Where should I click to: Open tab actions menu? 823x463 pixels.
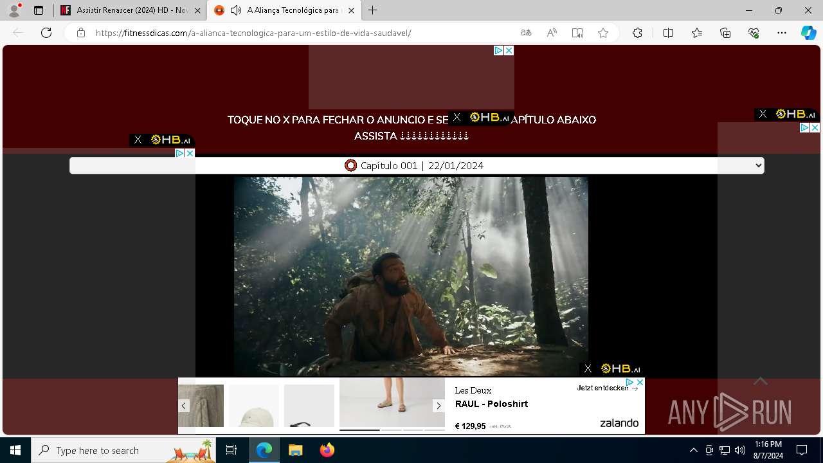[39, 10]
